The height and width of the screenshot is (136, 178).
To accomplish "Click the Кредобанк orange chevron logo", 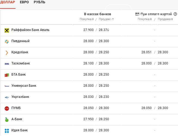I will pos(7,53).
